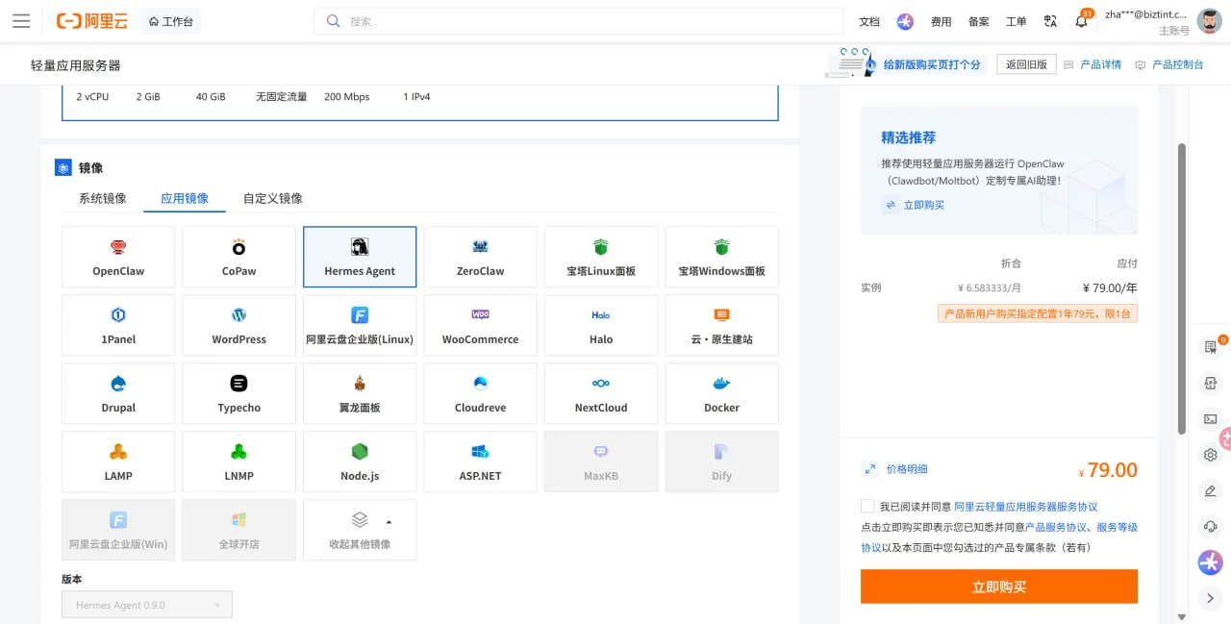Select the 宝塔Linux面板 image
Image resolution: width=1231 pixels, height=624 pixels.
point(601,257)
